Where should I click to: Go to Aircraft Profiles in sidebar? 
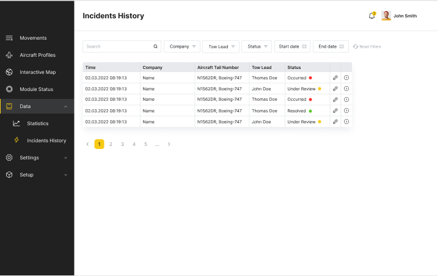click(x=37, y=55)
